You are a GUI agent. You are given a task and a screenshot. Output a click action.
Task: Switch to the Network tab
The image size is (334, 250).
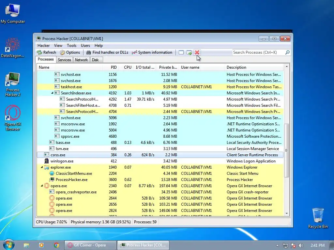click(x=81, y=60)
